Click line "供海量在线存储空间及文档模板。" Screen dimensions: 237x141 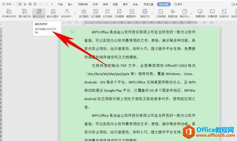point(112,57)
